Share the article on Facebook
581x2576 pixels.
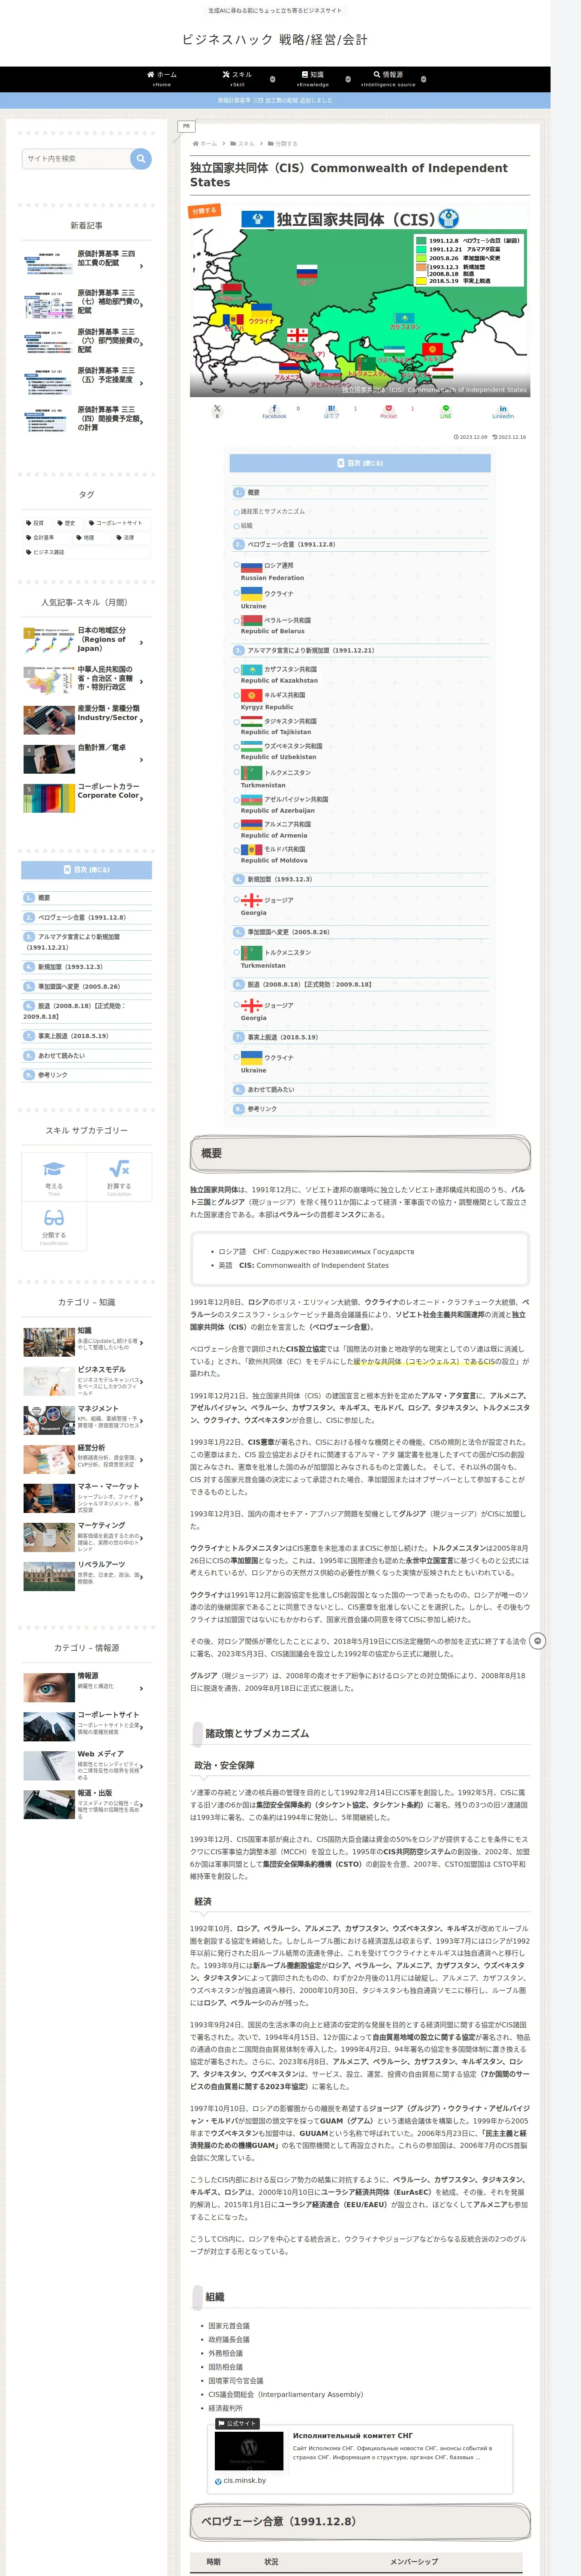coord(274,410)
